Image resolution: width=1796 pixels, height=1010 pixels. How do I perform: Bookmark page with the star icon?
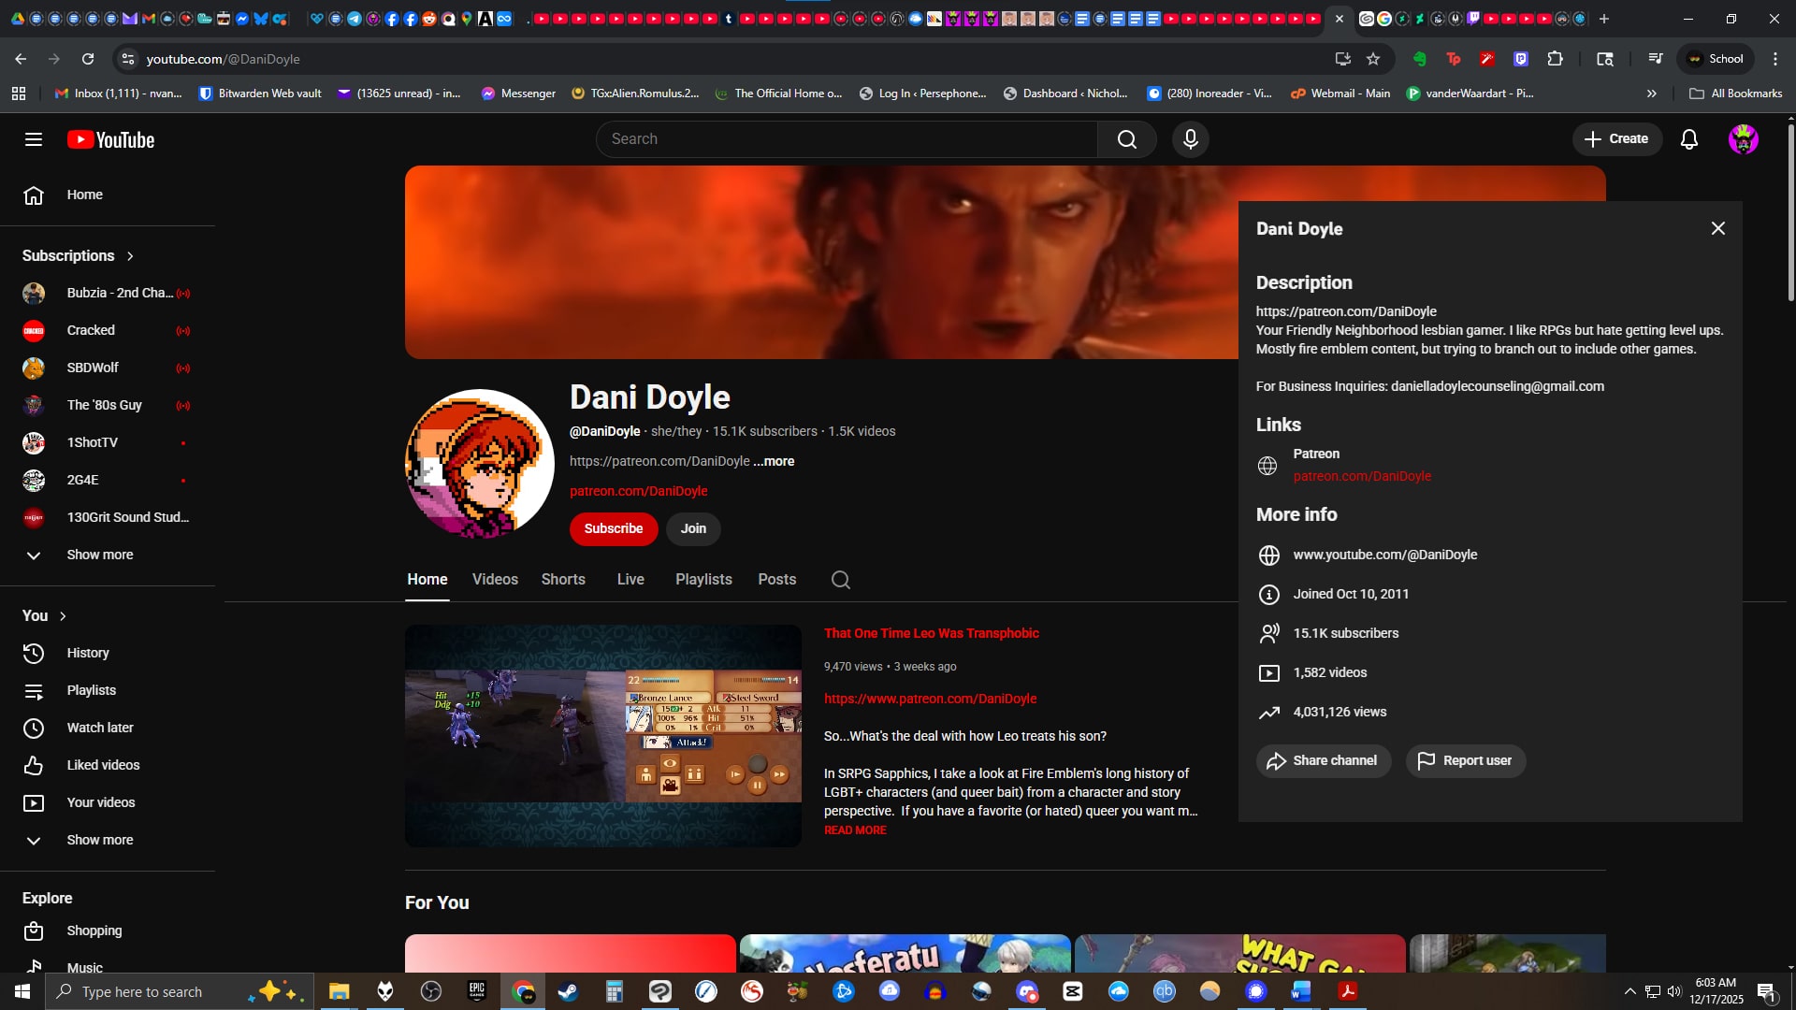pos(1372,59)
